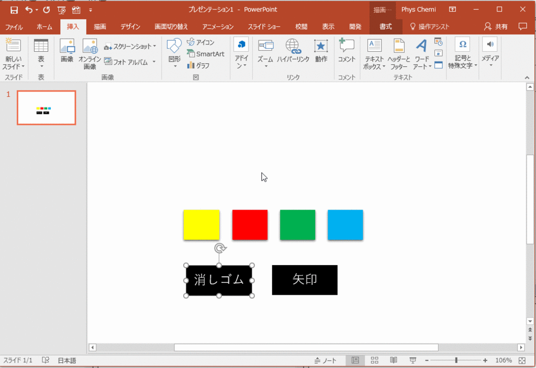Open the 動作 action settings
536x368 pixels.
tap(321, 51)
